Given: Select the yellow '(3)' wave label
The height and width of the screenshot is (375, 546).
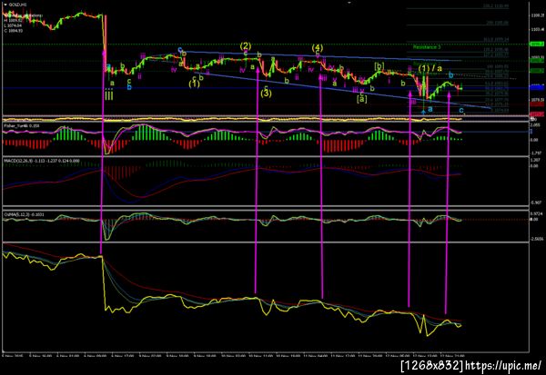Looking at the screenshot, I should 266,94.
